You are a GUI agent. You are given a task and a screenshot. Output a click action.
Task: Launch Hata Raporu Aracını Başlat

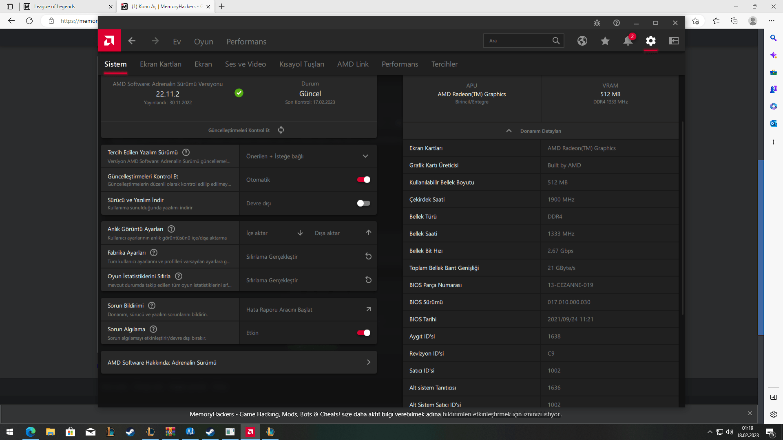click(x=308, y=310)
